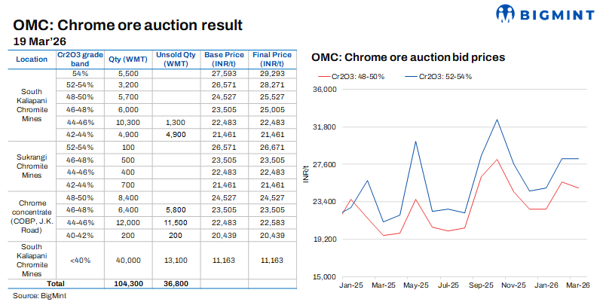This screenshot has width=606, height=302.
Task: Select the red Cr2O3: 48-50% legend entry
Action: 354,76
